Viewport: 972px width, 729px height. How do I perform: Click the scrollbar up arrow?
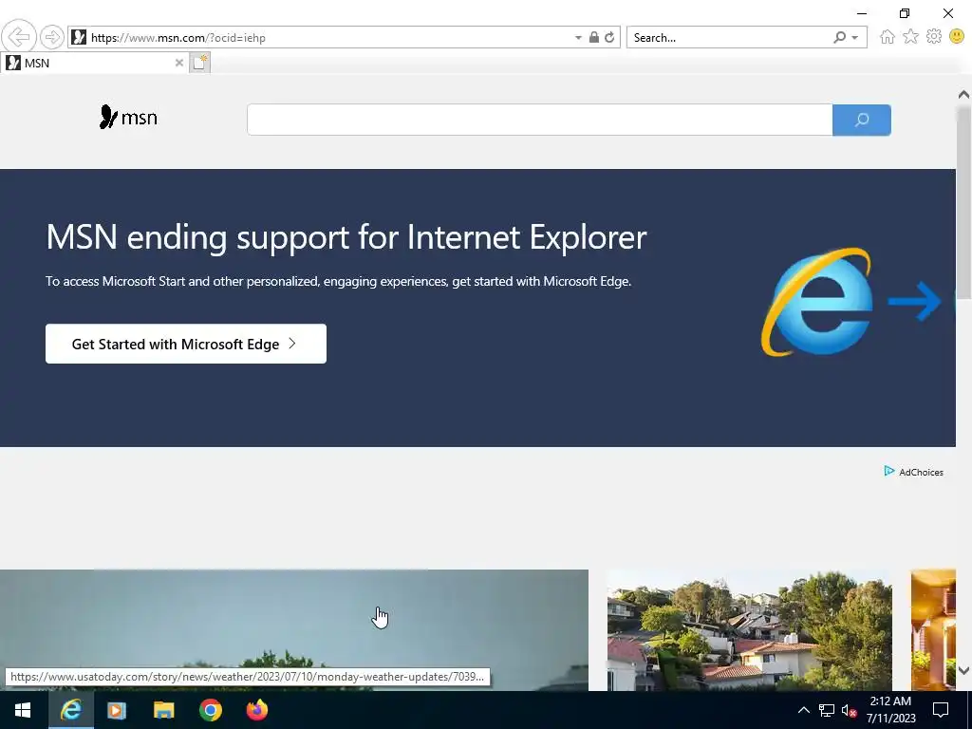(x=963, y=95)
